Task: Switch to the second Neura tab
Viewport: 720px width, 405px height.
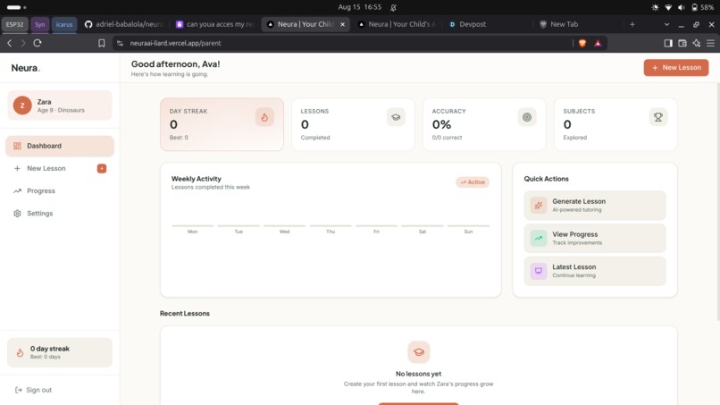Action: coord(398,24)
